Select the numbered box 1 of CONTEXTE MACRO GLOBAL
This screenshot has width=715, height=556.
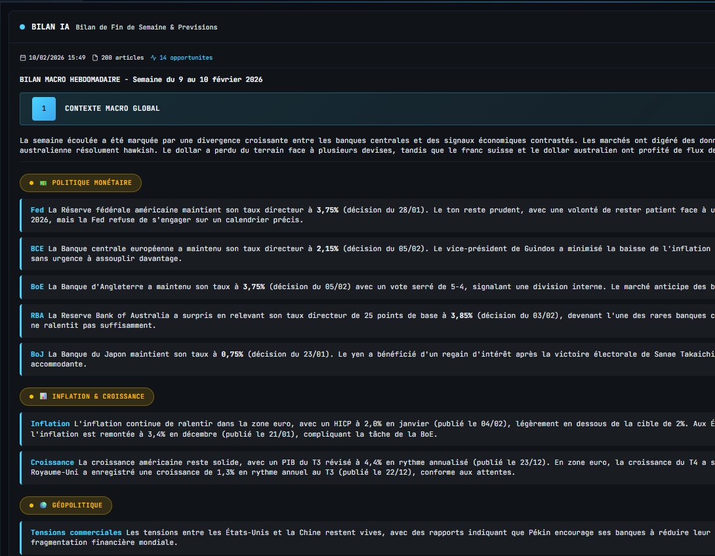coord(43,108)
